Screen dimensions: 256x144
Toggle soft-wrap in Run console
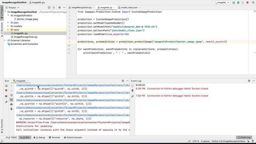point(12,95)
